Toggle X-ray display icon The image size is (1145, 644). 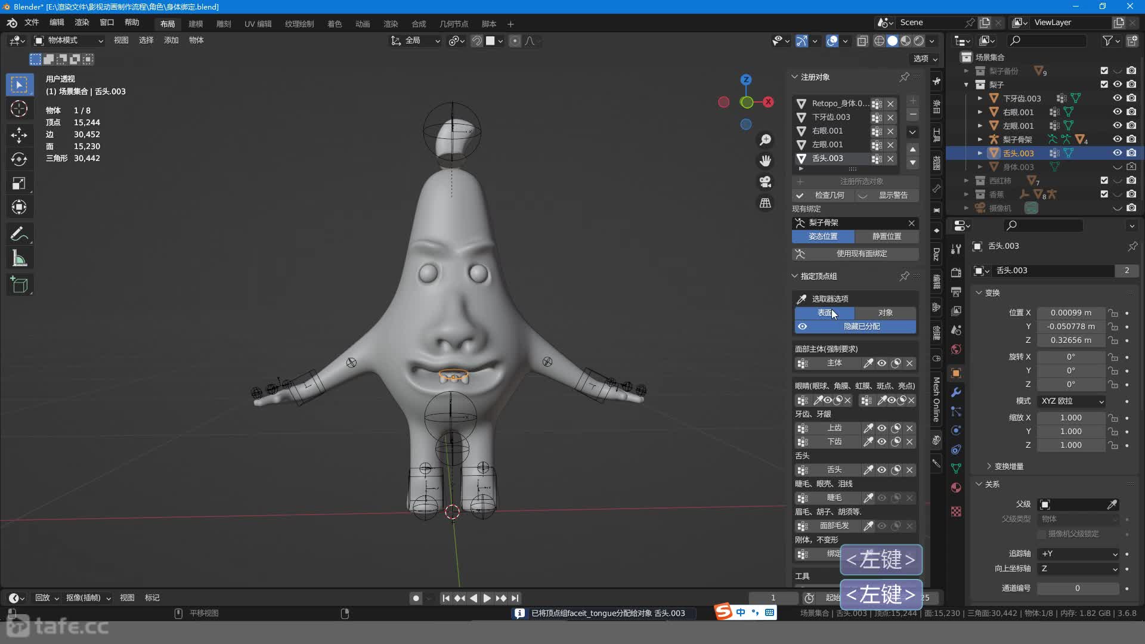click(x=862, y=41)
